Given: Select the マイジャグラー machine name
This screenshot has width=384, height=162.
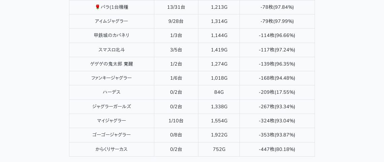Looking at the screenshot, I should pos(111,121).
